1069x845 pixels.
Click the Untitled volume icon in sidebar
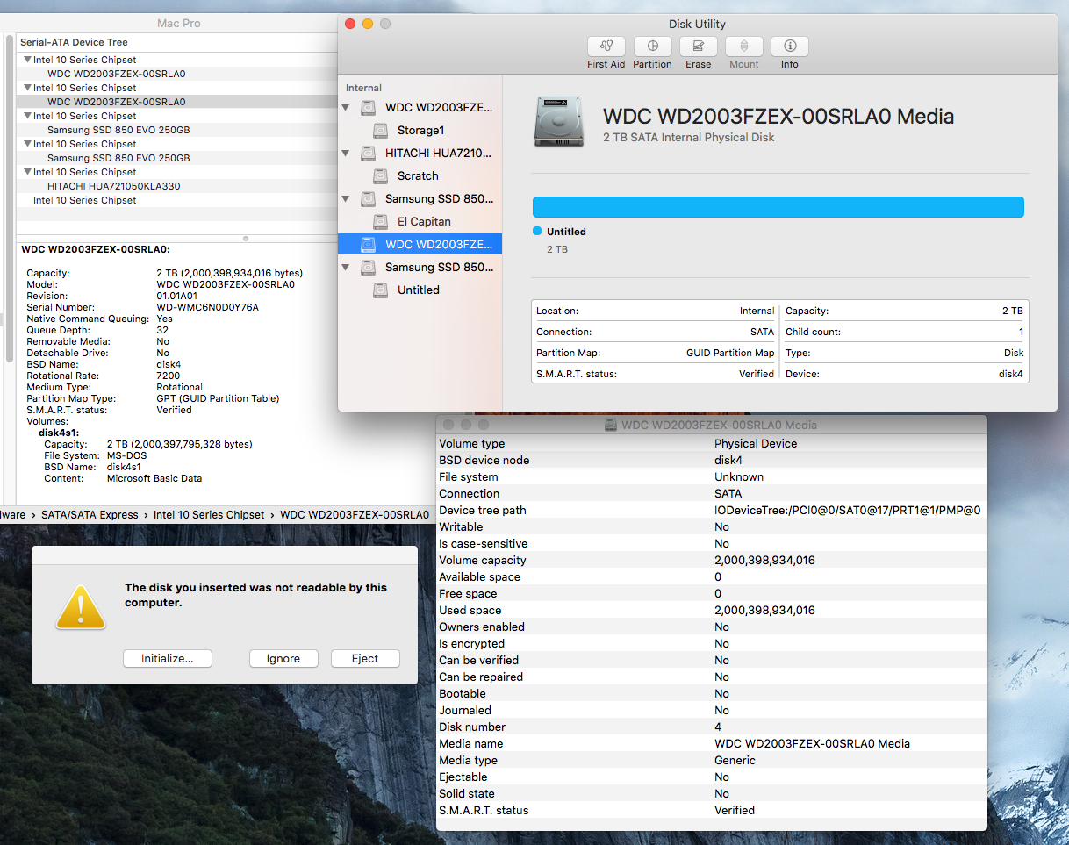click(380, 290)
